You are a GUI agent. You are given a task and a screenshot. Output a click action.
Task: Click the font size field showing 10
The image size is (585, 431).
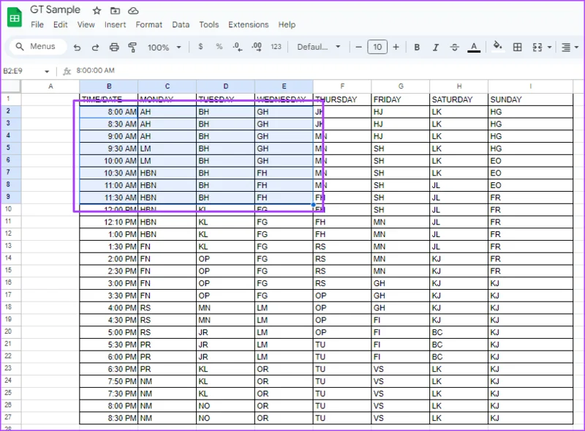[x=377, y=47]
